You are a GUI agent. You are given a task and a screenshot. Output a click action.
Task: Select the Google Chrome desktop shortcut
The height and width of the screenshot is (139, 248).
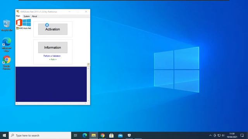click(7, 63)
